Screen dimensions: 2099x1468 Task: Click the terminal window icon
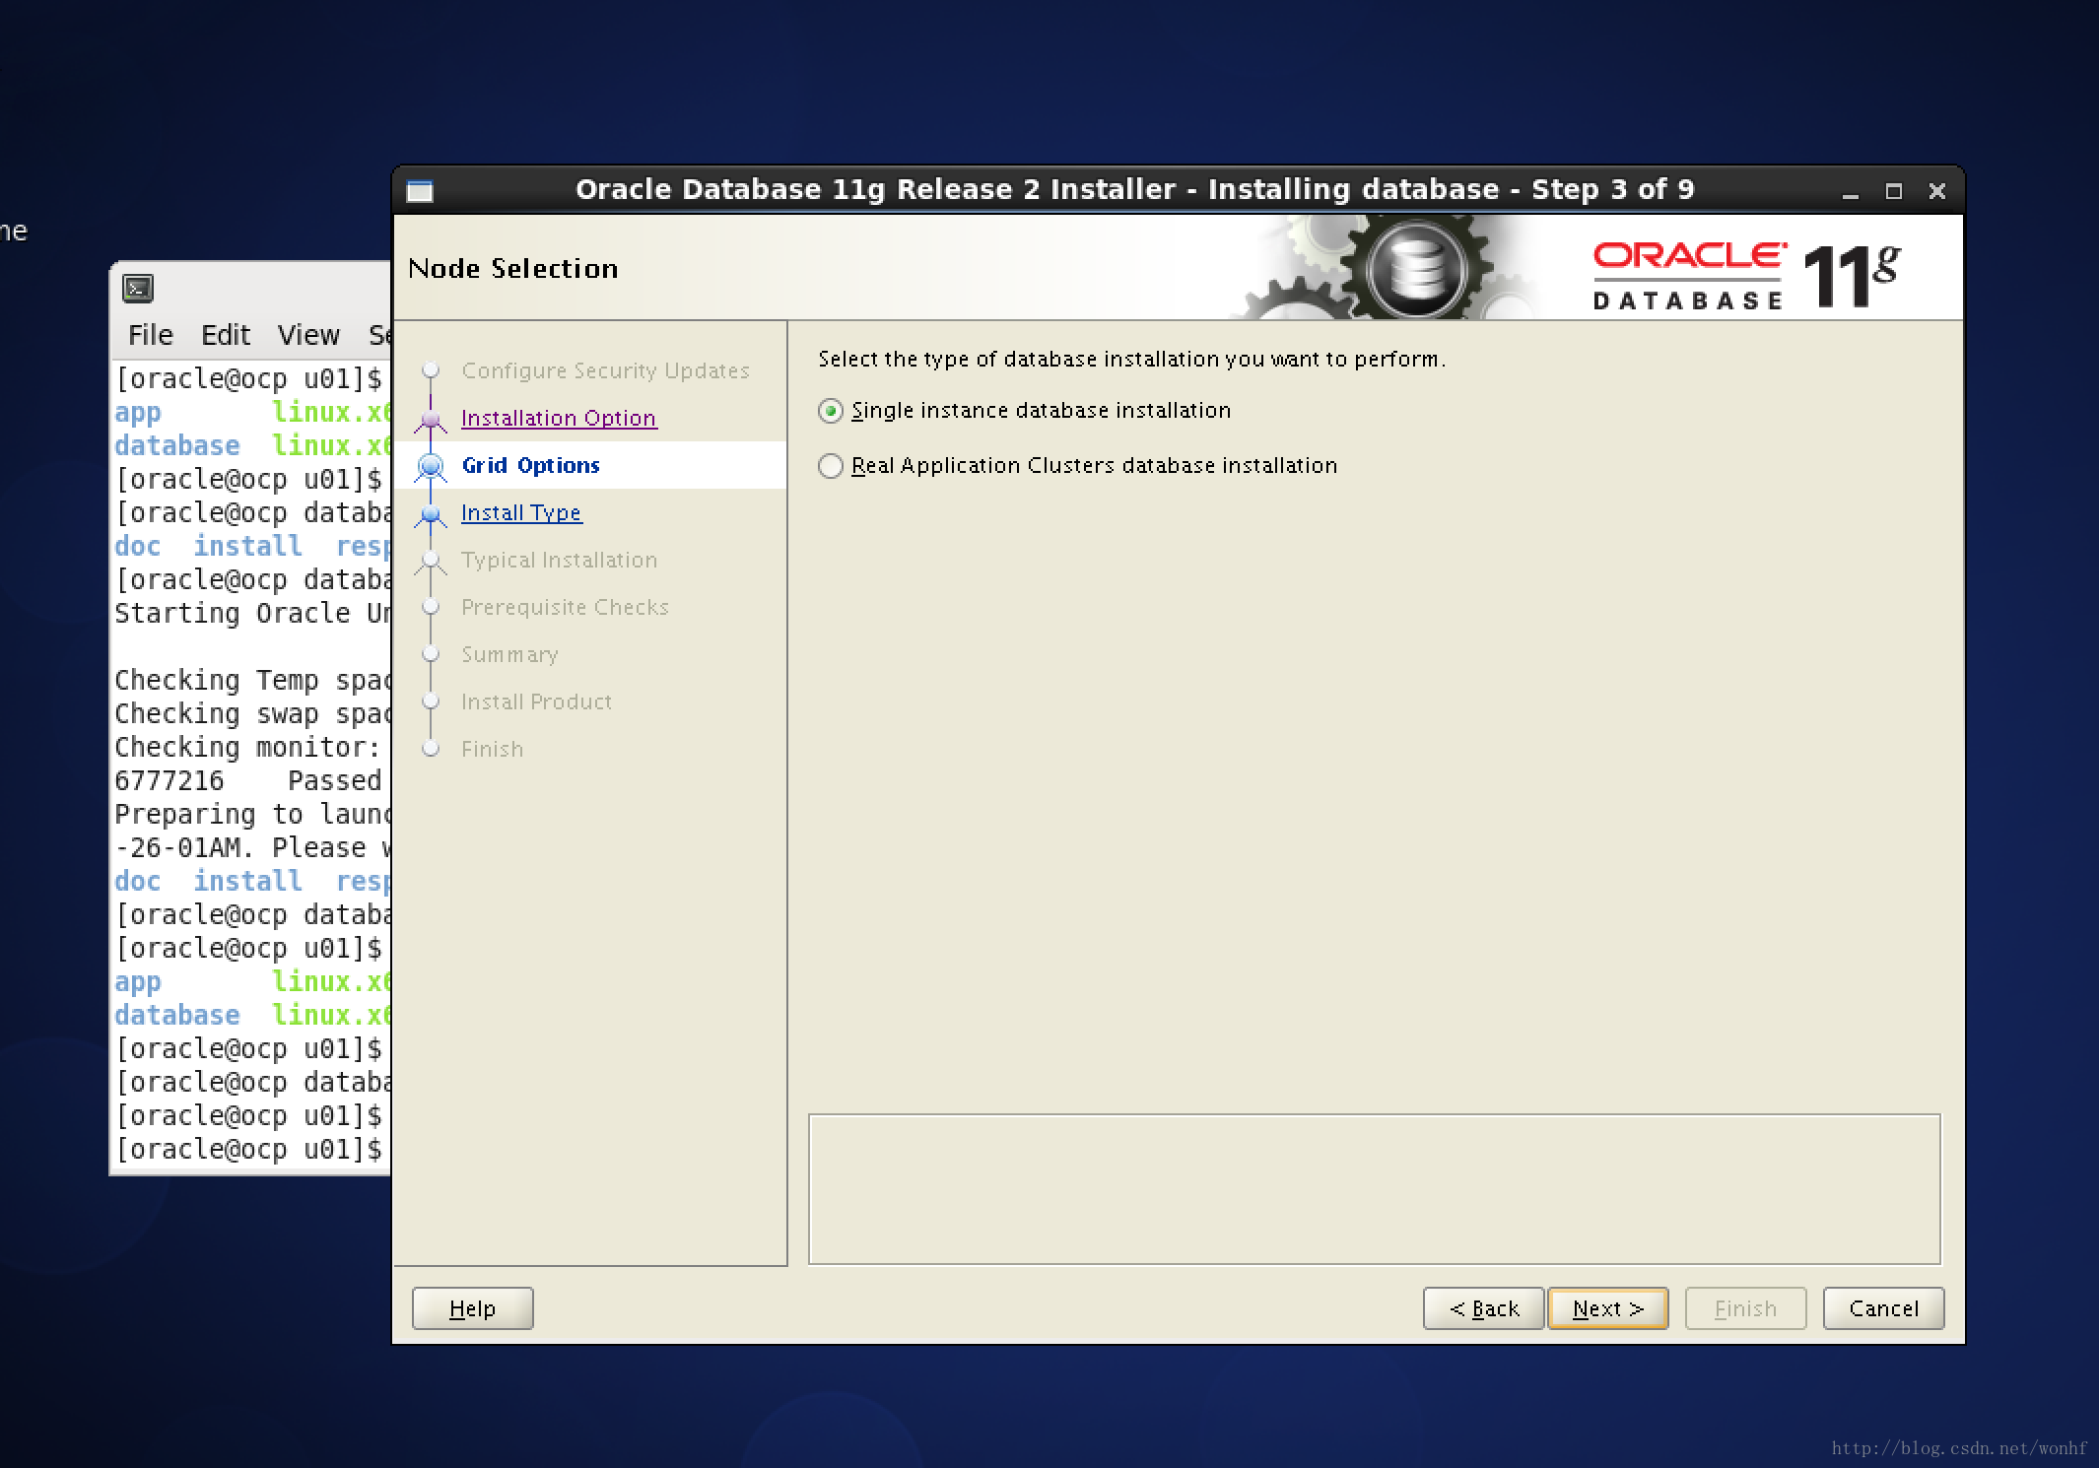(x=138, y=288)
